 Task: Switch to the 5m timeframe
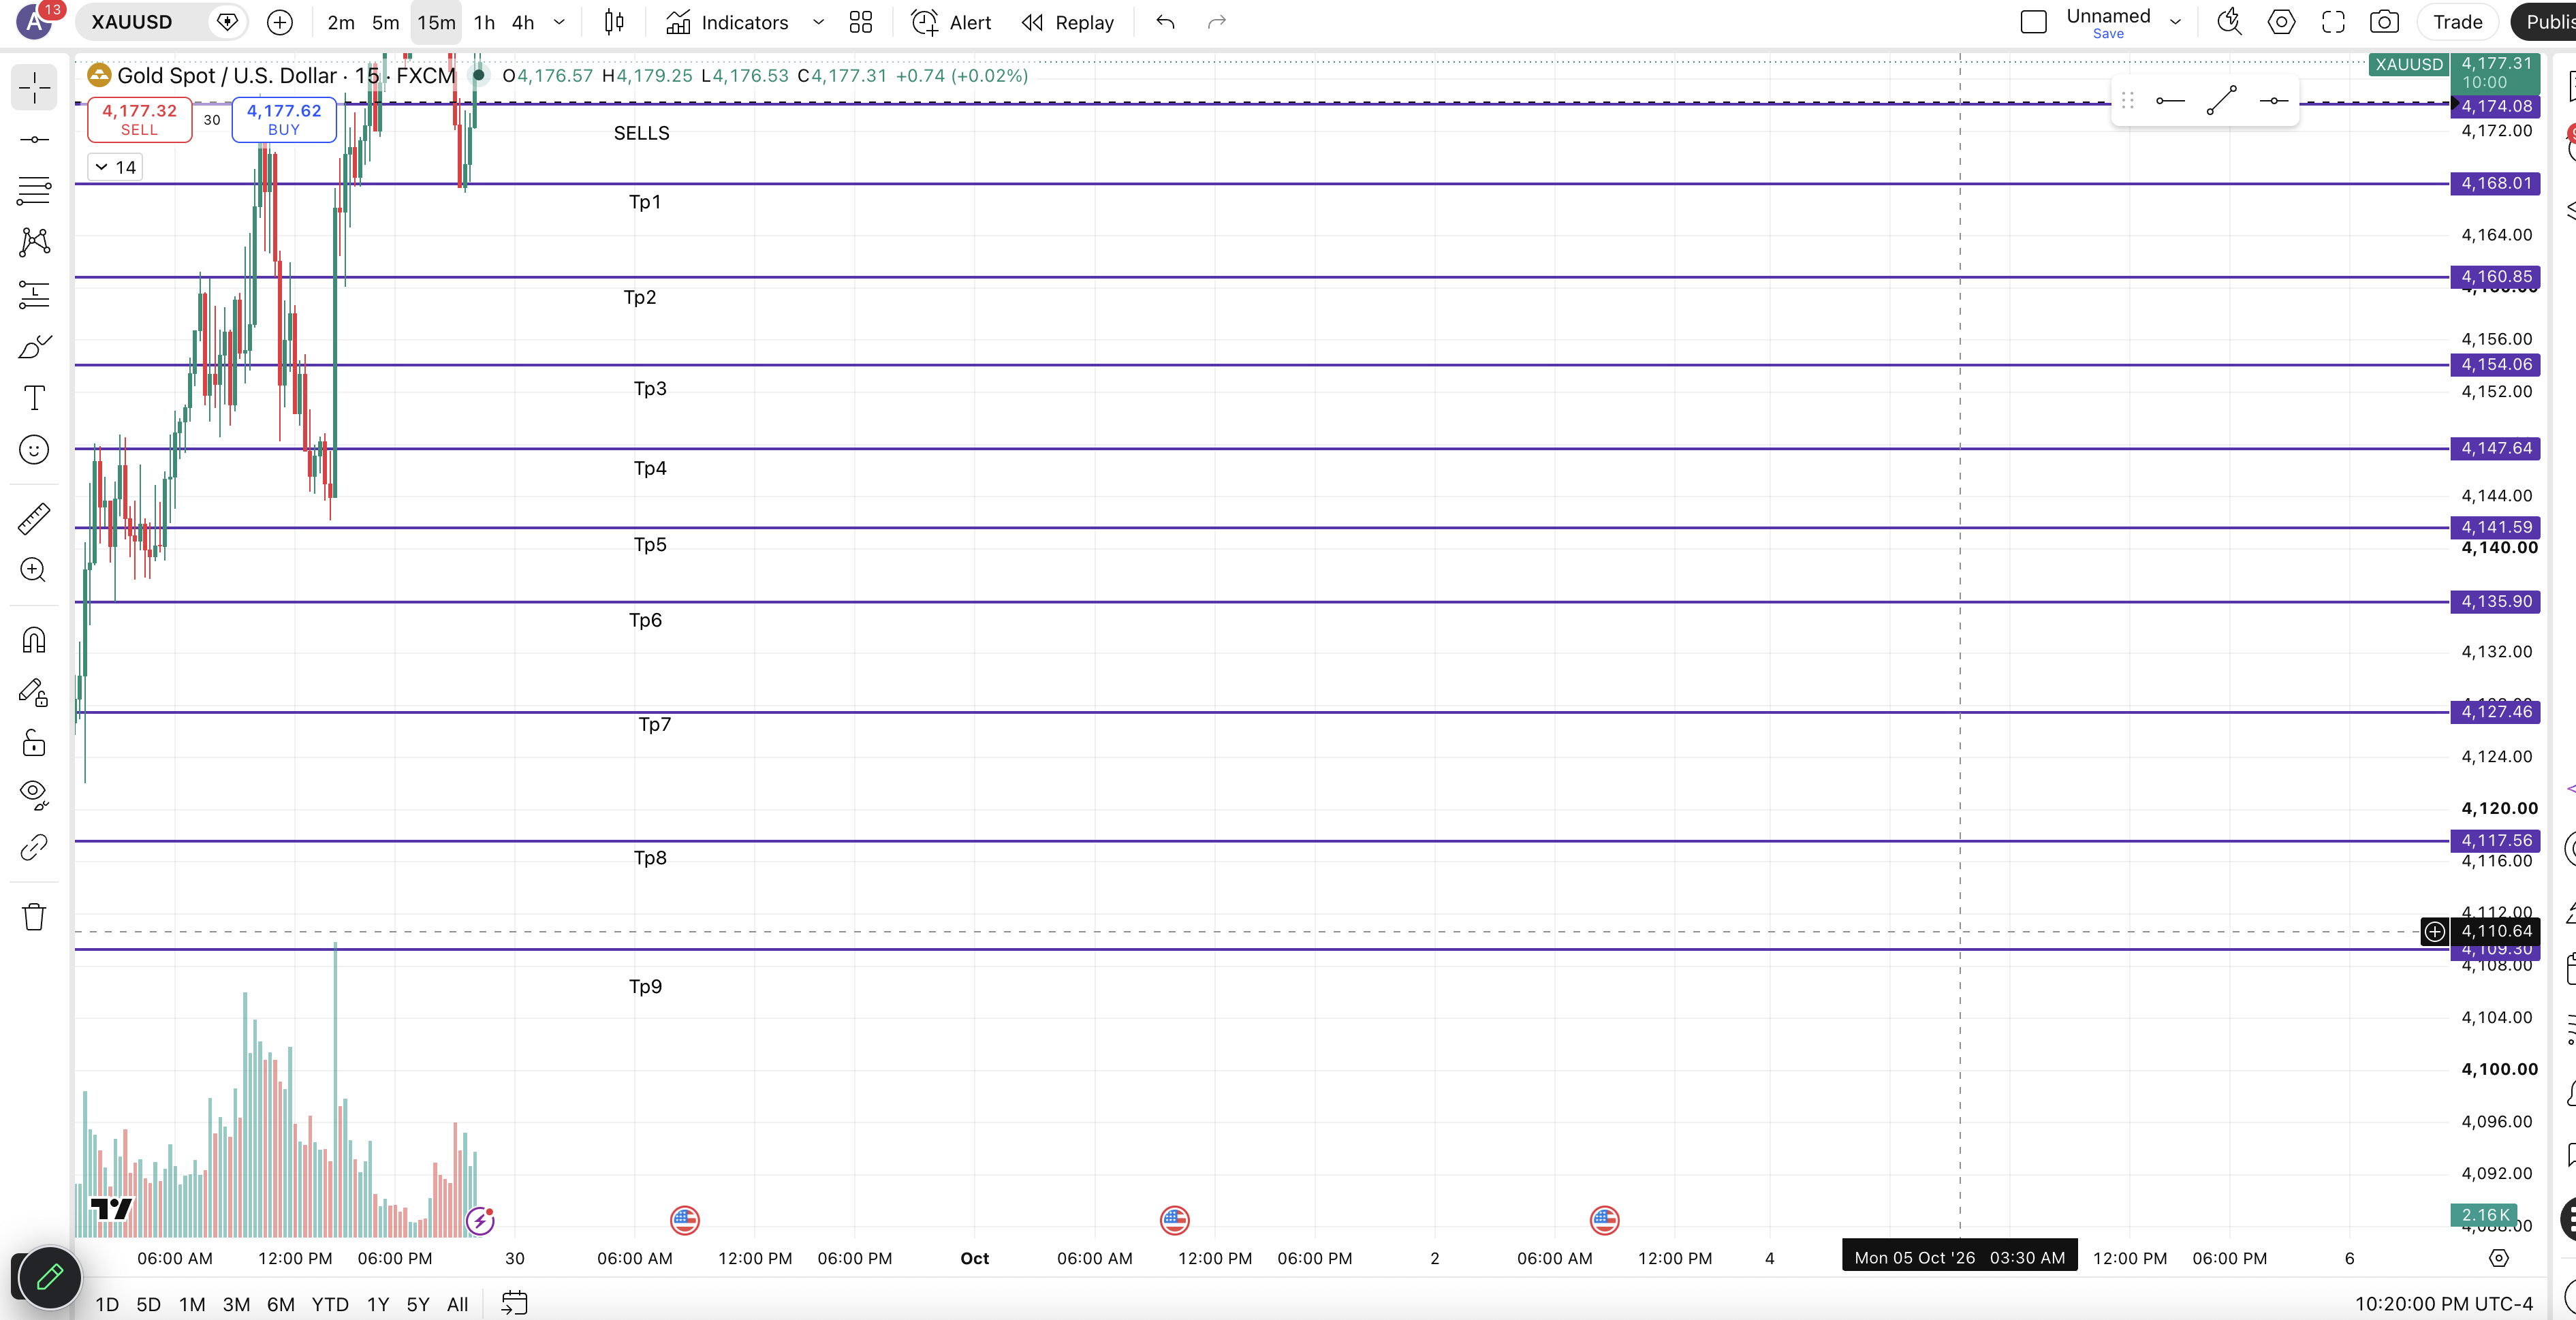click(386, 22)
